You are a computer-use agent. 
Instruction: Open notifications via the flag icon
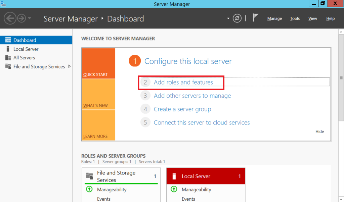255,17
